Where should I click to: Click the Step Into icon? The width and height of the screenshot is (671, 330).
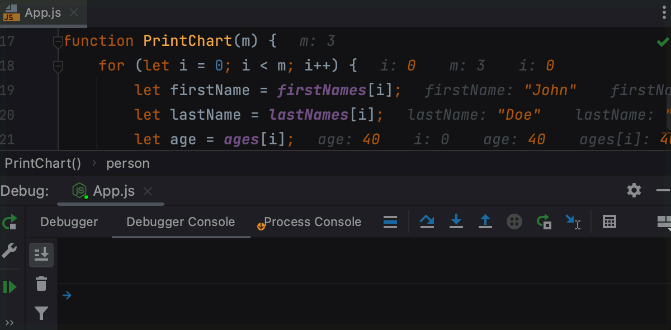[456, 222]
